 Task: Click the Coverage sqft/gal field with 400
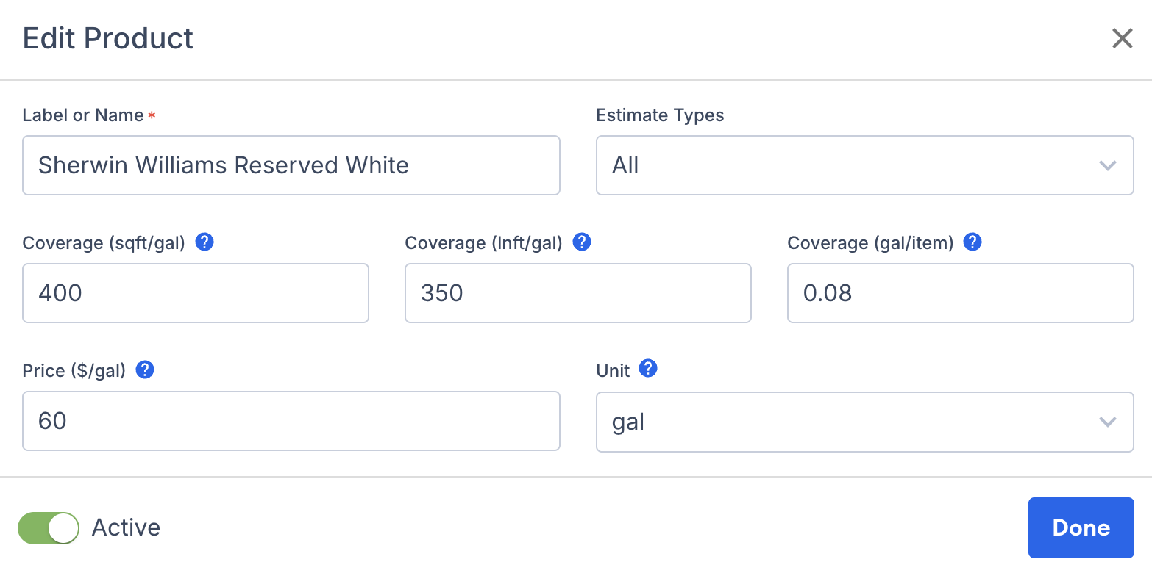(x=196, y=293)
